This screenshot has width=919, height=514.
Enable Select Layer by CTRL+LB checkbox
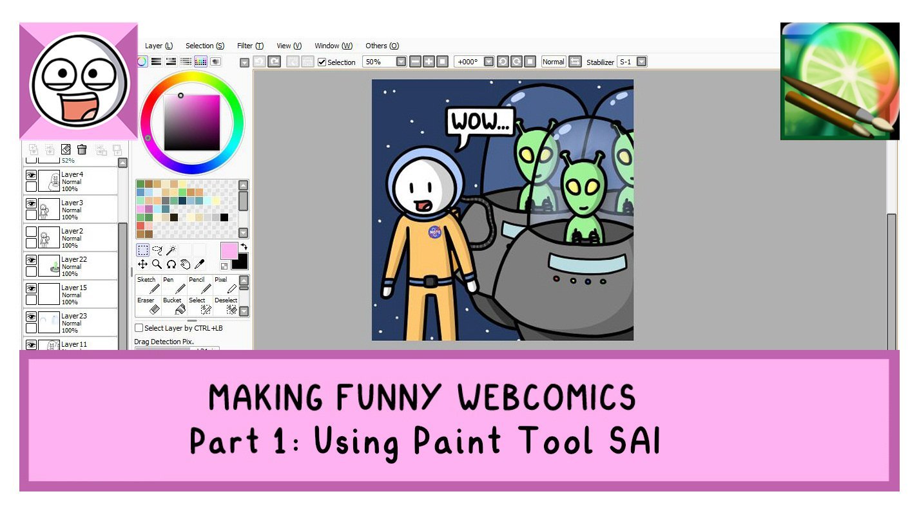click(139, 328)
